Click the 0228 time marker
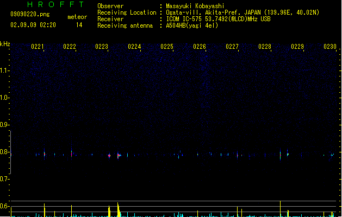Viewport: 342px width, 217px height. 265,47
